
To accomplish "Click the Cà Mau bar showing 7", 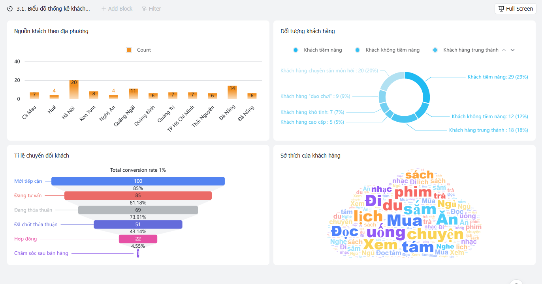I will 34,95.
